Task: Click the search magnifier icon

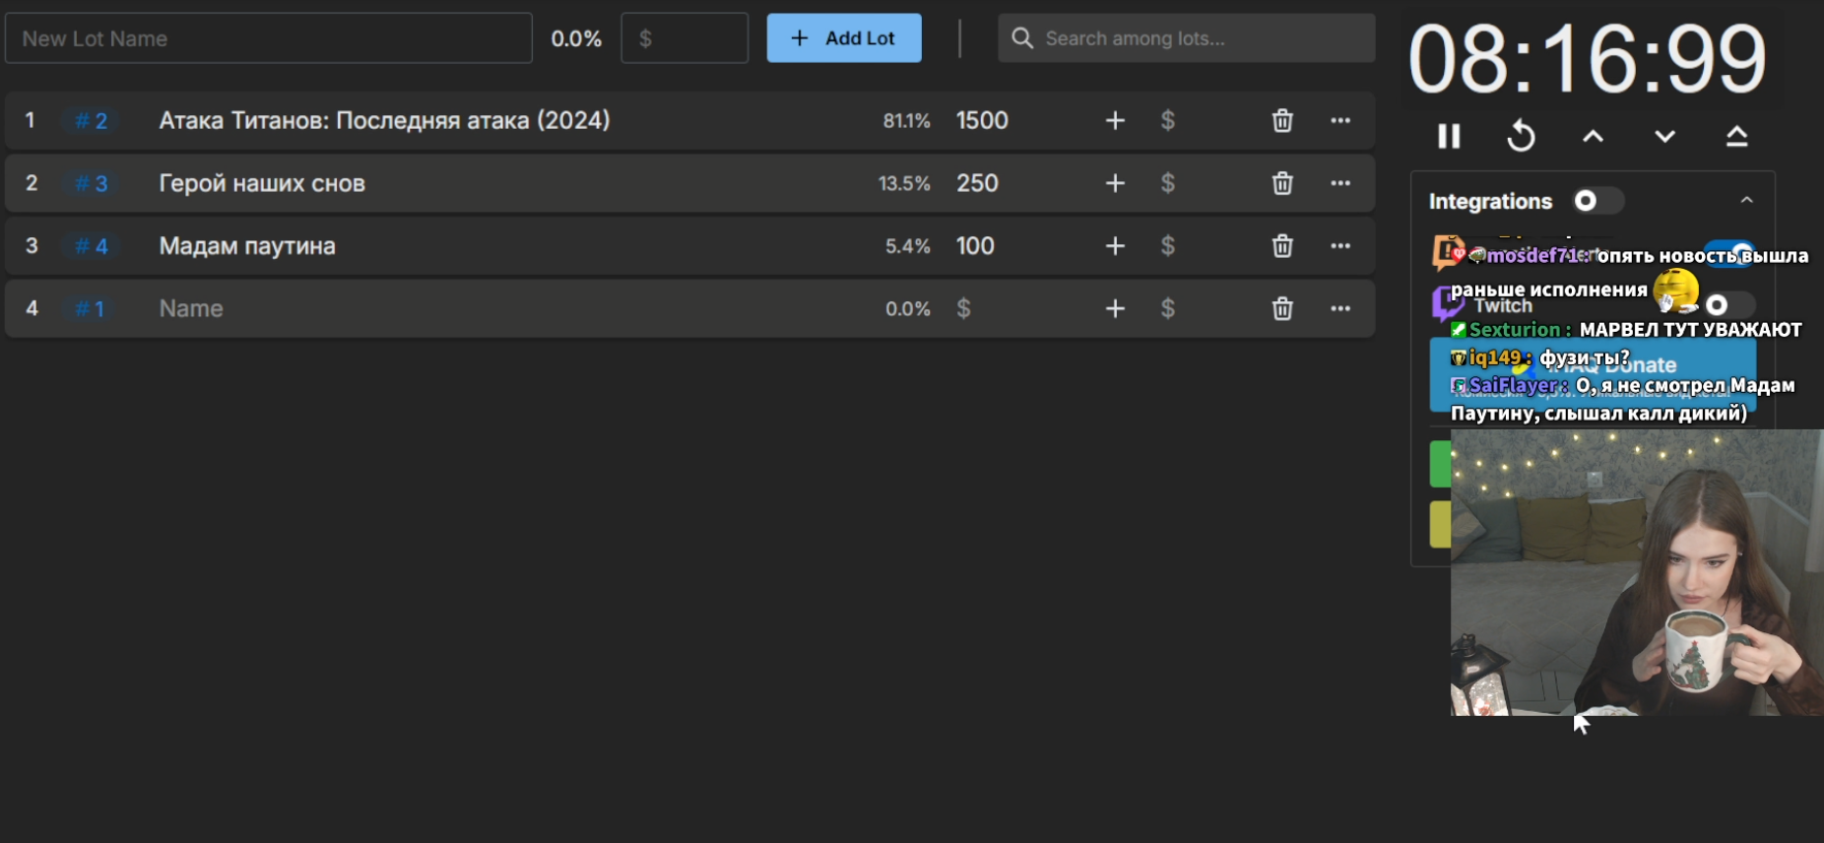Action: point(1022,38)
